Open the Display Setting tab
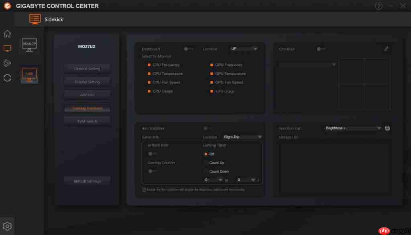This screenshot has height=235, width=411. tap(87, 82)
